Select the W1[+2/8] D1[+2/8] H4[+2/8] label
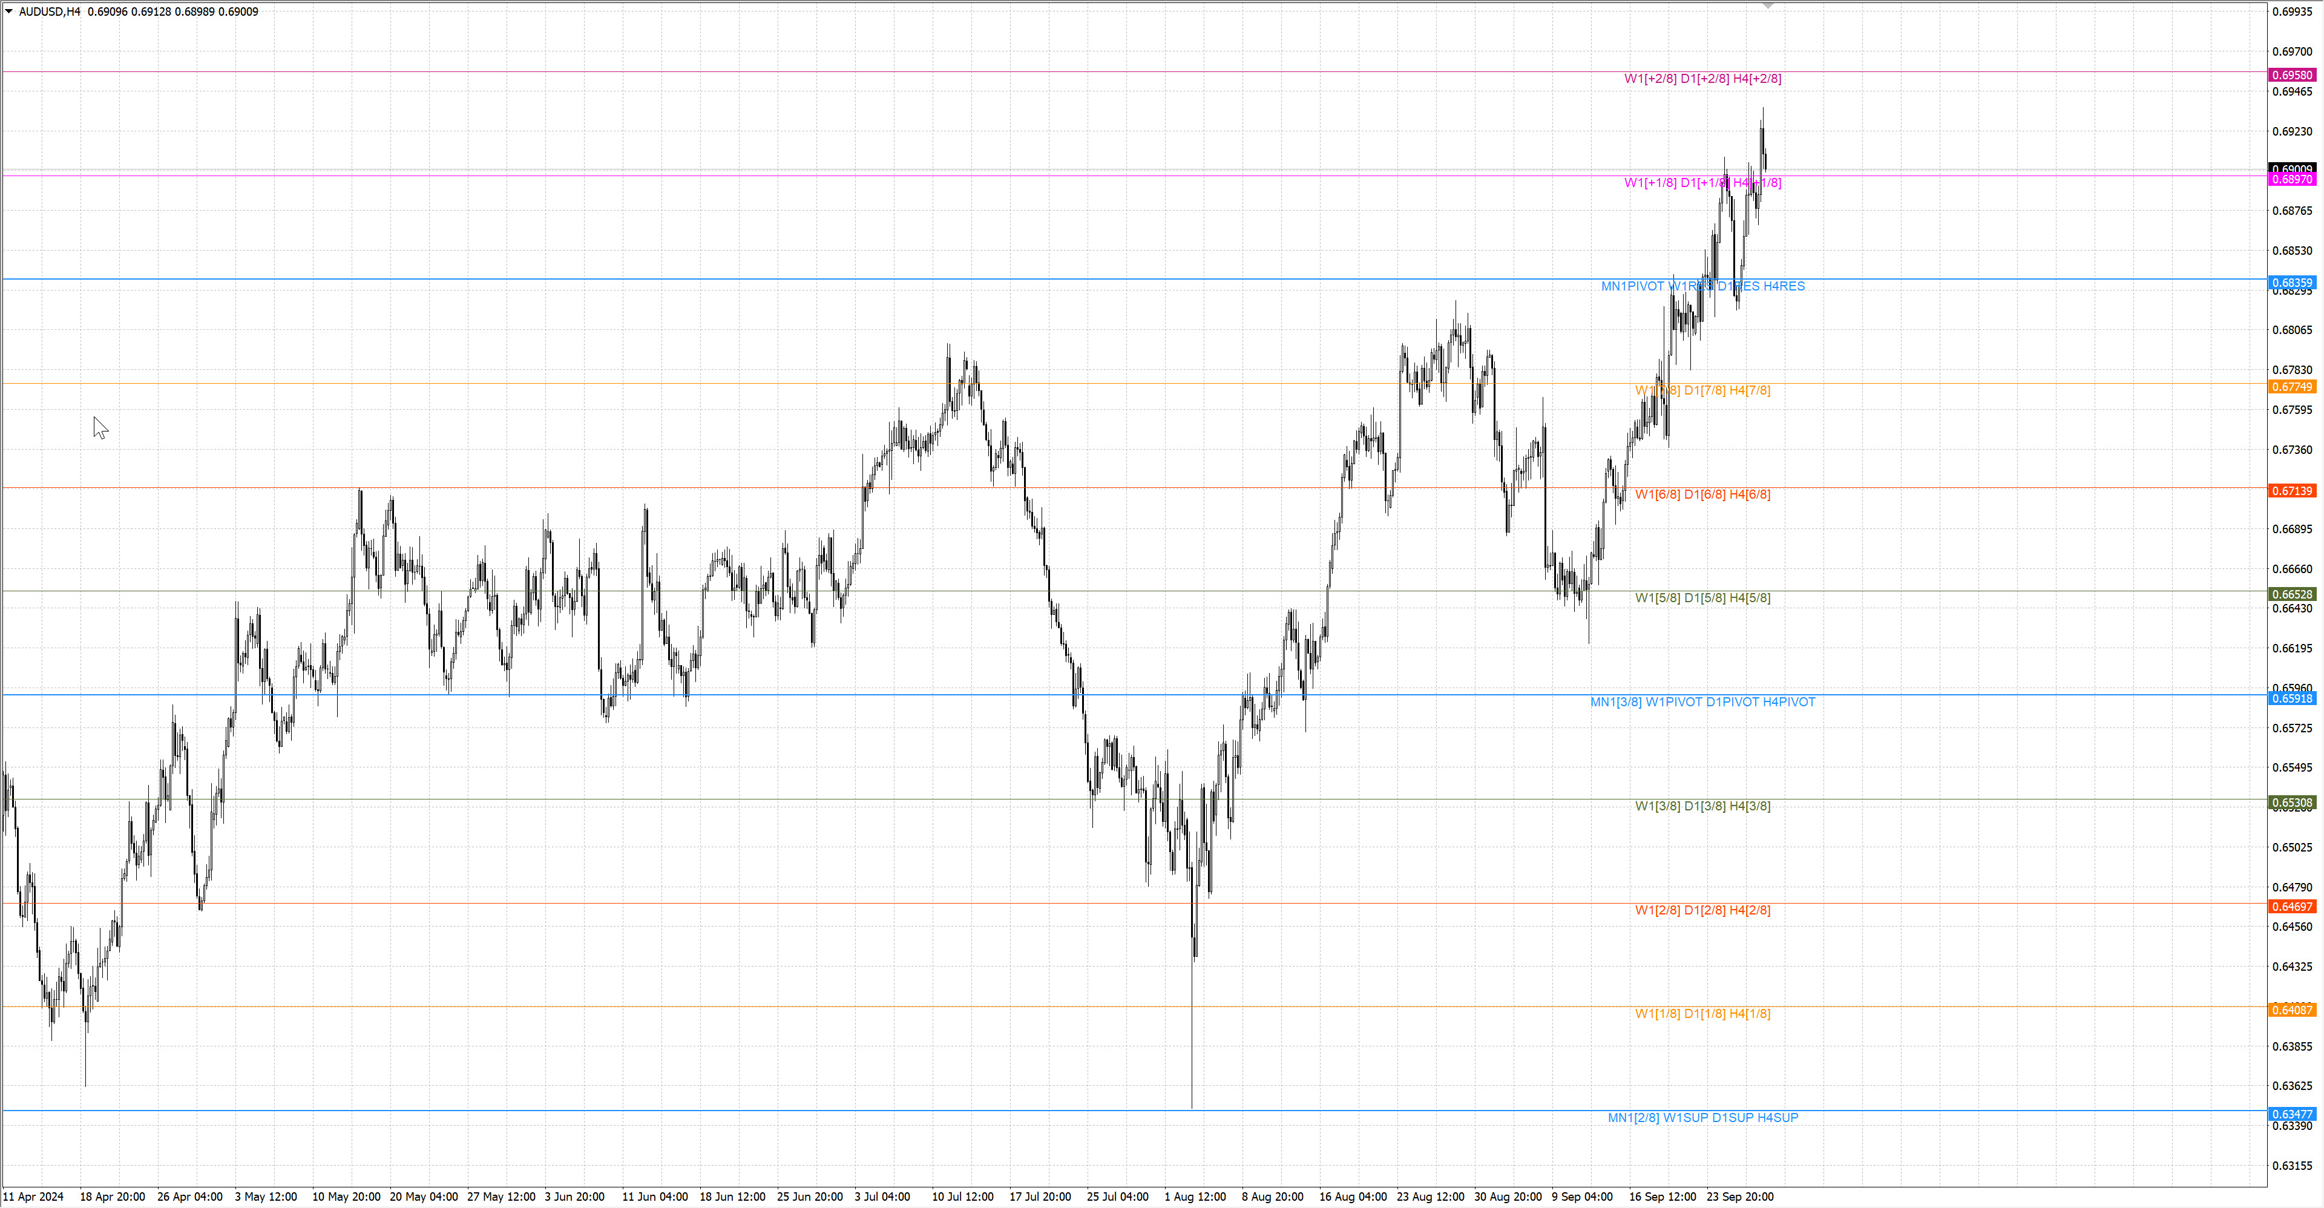This screenshot has height=1208, width=2324. (x=1702, y=79)
